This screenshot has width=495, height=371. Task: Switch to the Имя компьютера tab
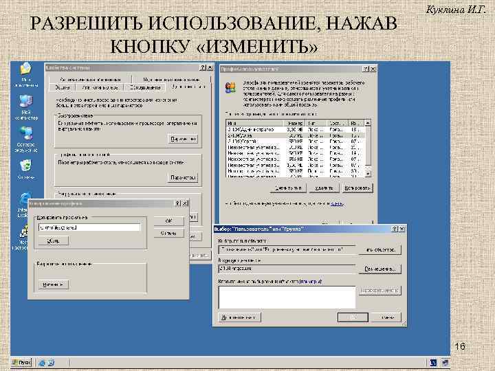point(100,87)
